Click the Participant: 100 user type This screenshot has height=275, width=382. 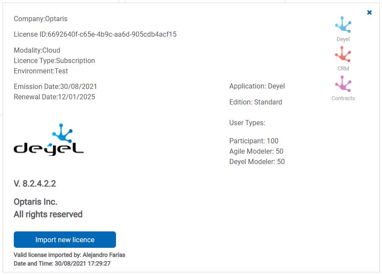254,141
